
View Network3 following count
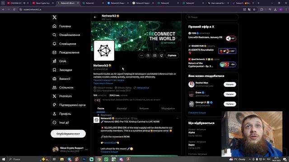coord(100,95)
